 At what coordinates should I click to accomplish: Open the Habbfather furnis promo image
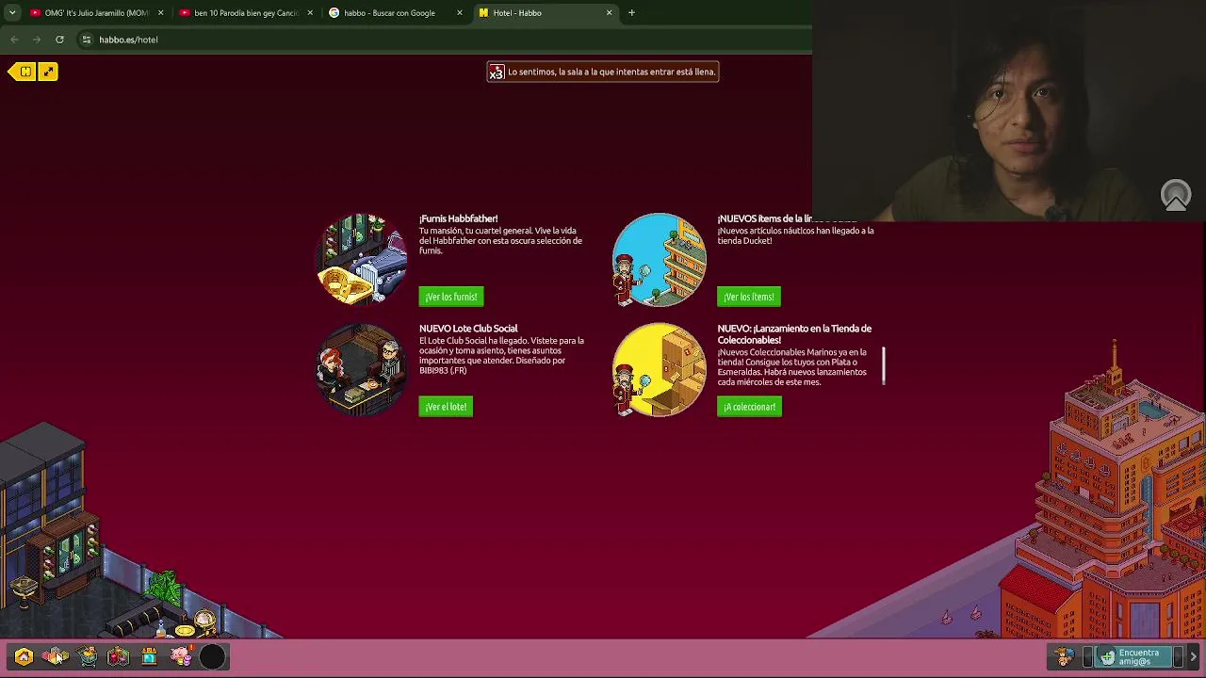362,260
